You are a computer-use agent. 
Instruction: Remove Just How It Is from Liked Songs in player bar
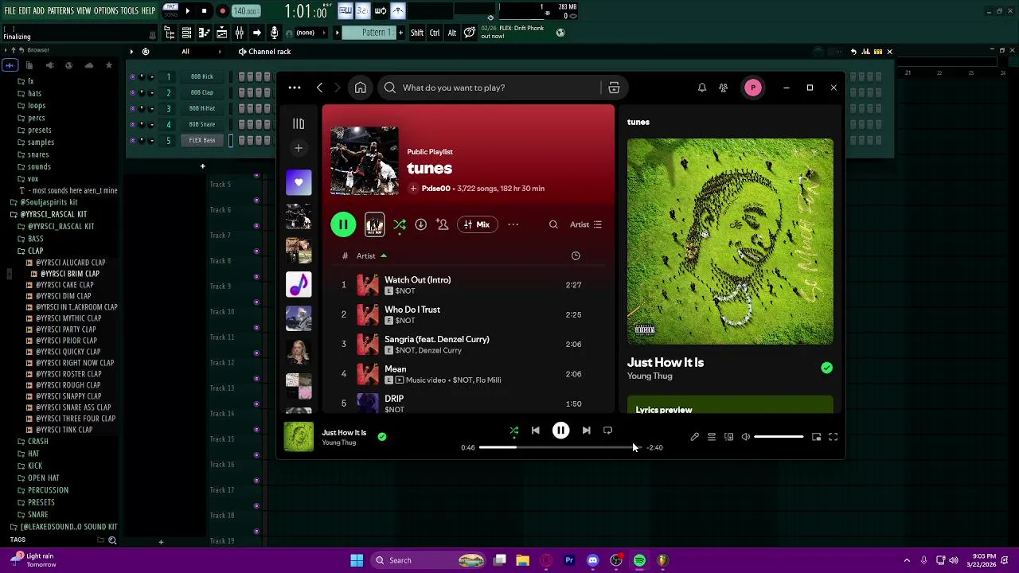(382, 436)
